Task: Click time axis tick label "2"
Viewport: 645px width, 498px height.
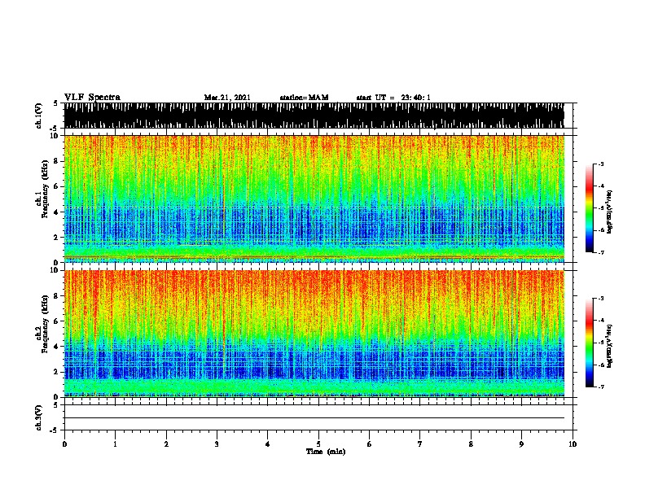Action: [x=166, y=444]
